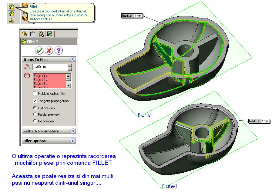272x196 pixels.
Task: Open help with purple question mark
Action: click(59, 50)
